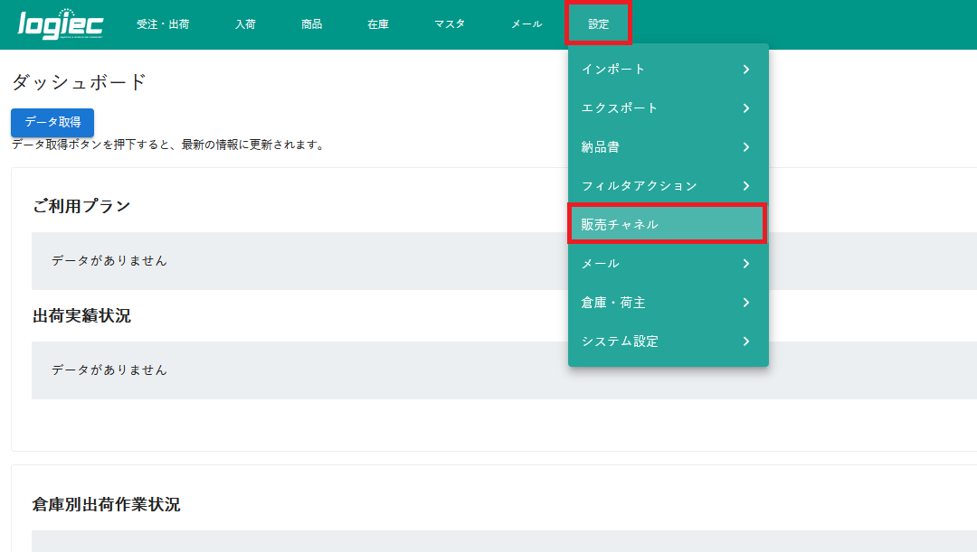The height and width of the screenshot is (552, 977).
Task: Select the 倉庫・荷主 entry label
Action: pos(613,303)
